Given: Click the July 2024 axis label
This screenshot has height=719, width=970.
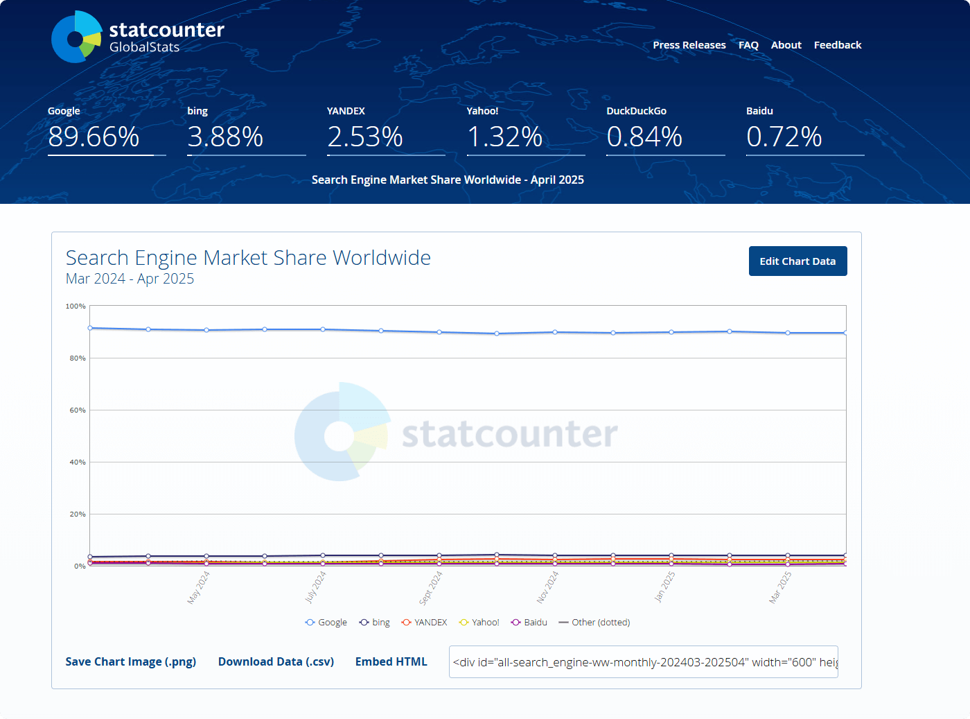Looking at the screenshot, I should pos(315,587).
